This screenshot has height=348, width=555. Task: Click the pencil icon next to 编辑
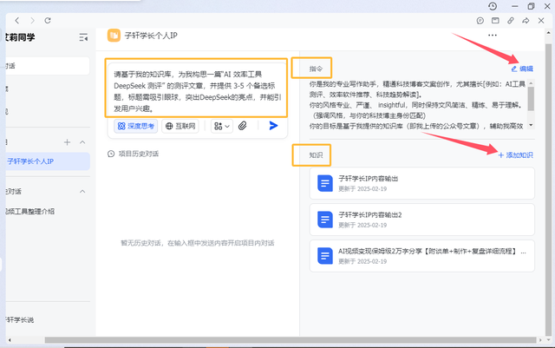pos(514,69)
